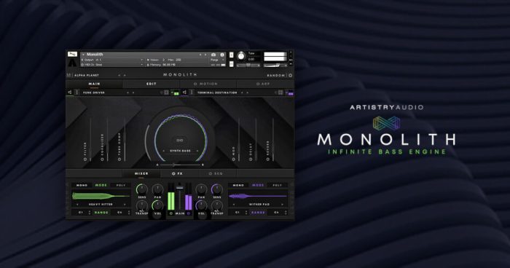This screenshot has width=510, height=268.
Task: Set left layer to MONO mode
Action: (x=82, y=185)
